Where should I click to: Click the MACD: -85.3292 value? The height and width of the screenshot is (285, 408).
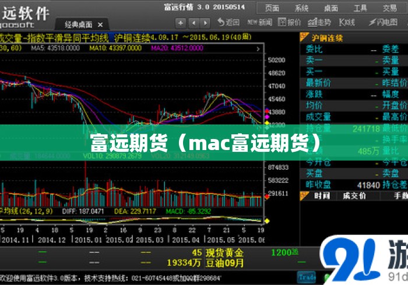point(188,211)
